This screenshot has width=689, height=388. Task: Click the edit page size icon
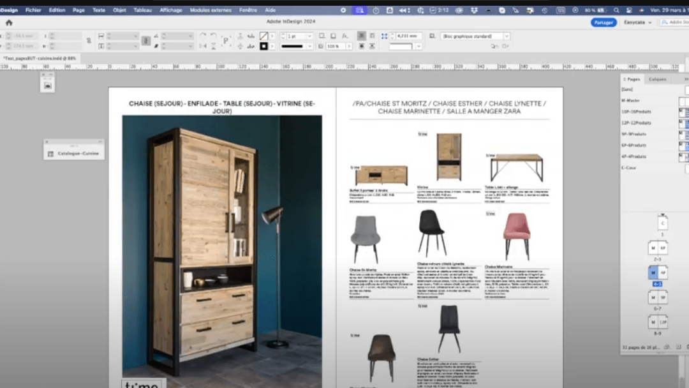[667, 347]
